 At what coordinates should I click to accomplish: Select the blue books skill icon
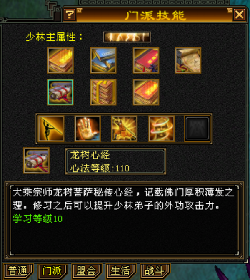pyautogui.click(x=103, y=60)
